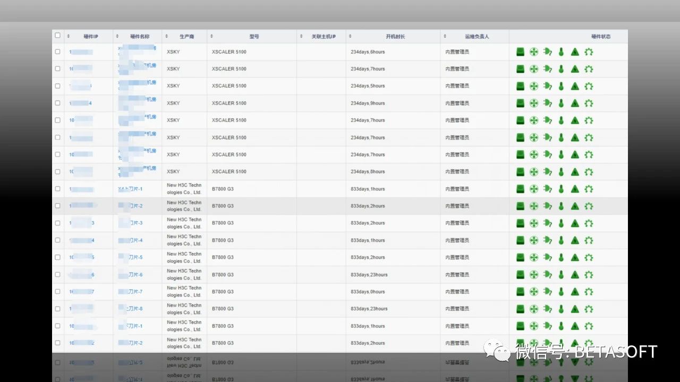The image size is (680, 382).
Task: Sort by the 硬件IP column arrow
Action: tap(69, 37)
